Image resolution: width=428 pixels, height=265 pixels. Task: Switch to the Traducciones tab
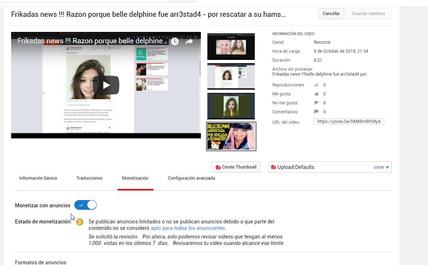click(x=89, y=178)
